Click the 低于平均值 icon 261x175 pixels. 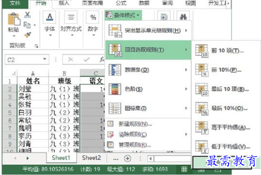coord(202,147)
